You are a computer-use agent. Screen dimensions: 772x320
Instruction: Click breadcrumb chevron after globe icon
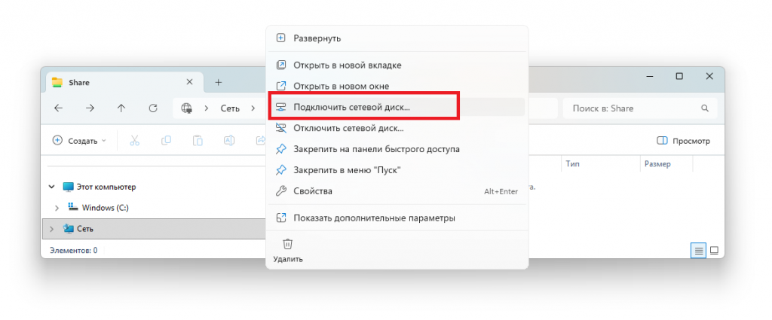tap(207, 108)
